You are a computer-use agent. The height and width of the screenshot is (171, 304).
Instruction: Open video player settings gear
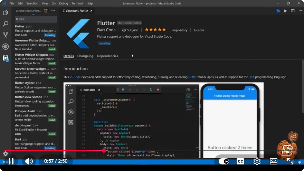pyautogui.click(x=257, y=161)
